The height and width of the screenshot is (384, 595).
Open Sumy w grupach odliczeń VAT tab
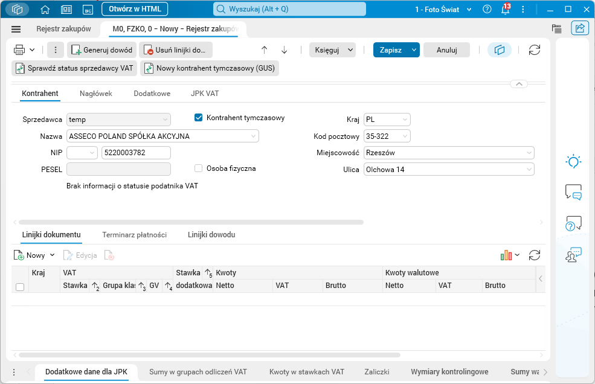coord(198,372)
